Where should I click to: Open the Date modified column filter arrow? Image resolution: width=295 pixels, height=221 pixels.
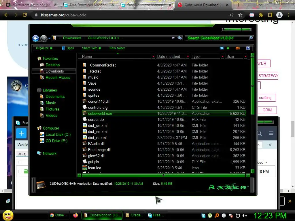[188, 56]
